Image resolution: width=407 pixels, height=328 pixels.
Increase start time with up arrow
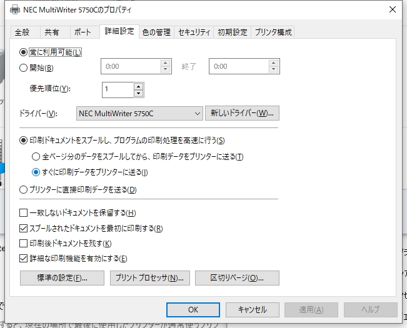pyautogui.click(x=165, y=63)
